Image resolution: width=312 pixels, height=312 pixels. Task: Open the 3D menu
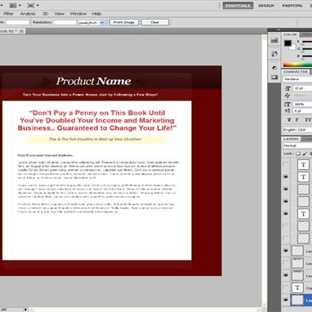point(45,14)
